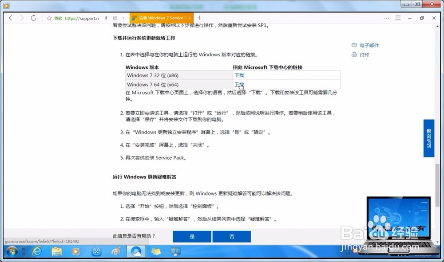444x262 pixels.
Task: Open the film reel video app on taskbar
Action: tap(96, 251)
